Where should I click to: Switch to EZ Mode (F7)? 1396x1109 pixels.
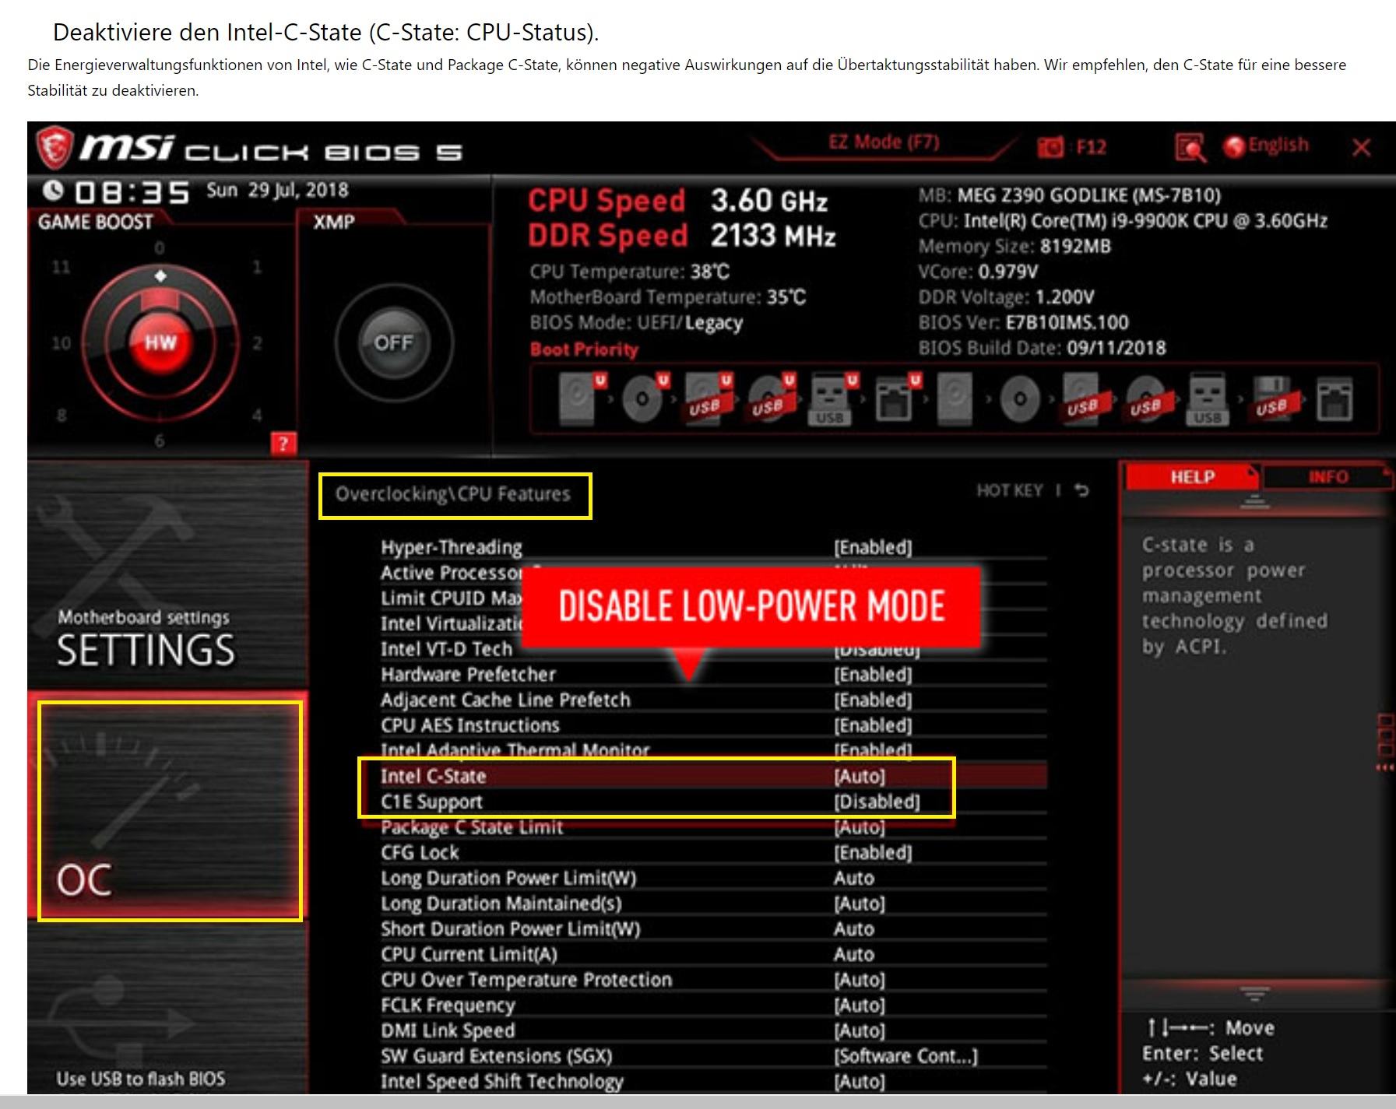884,142
